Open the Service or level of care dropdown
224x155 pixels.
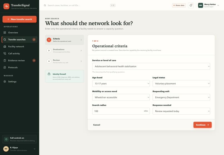[x=151, y=66]
